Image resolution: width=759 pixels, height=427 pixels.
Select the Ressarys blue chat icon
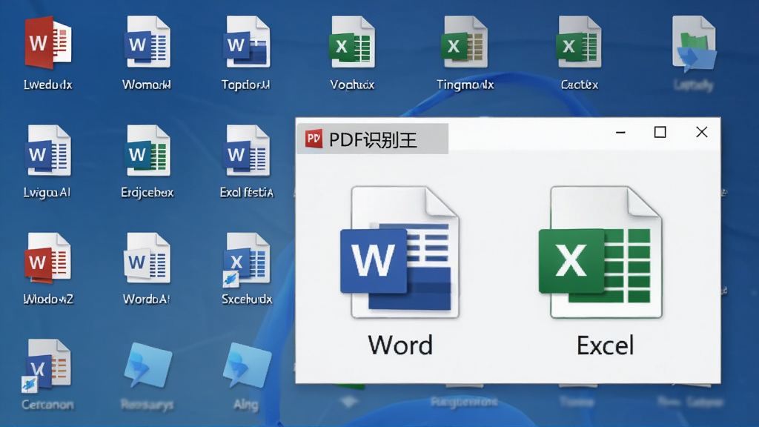[x=148, y=365]
